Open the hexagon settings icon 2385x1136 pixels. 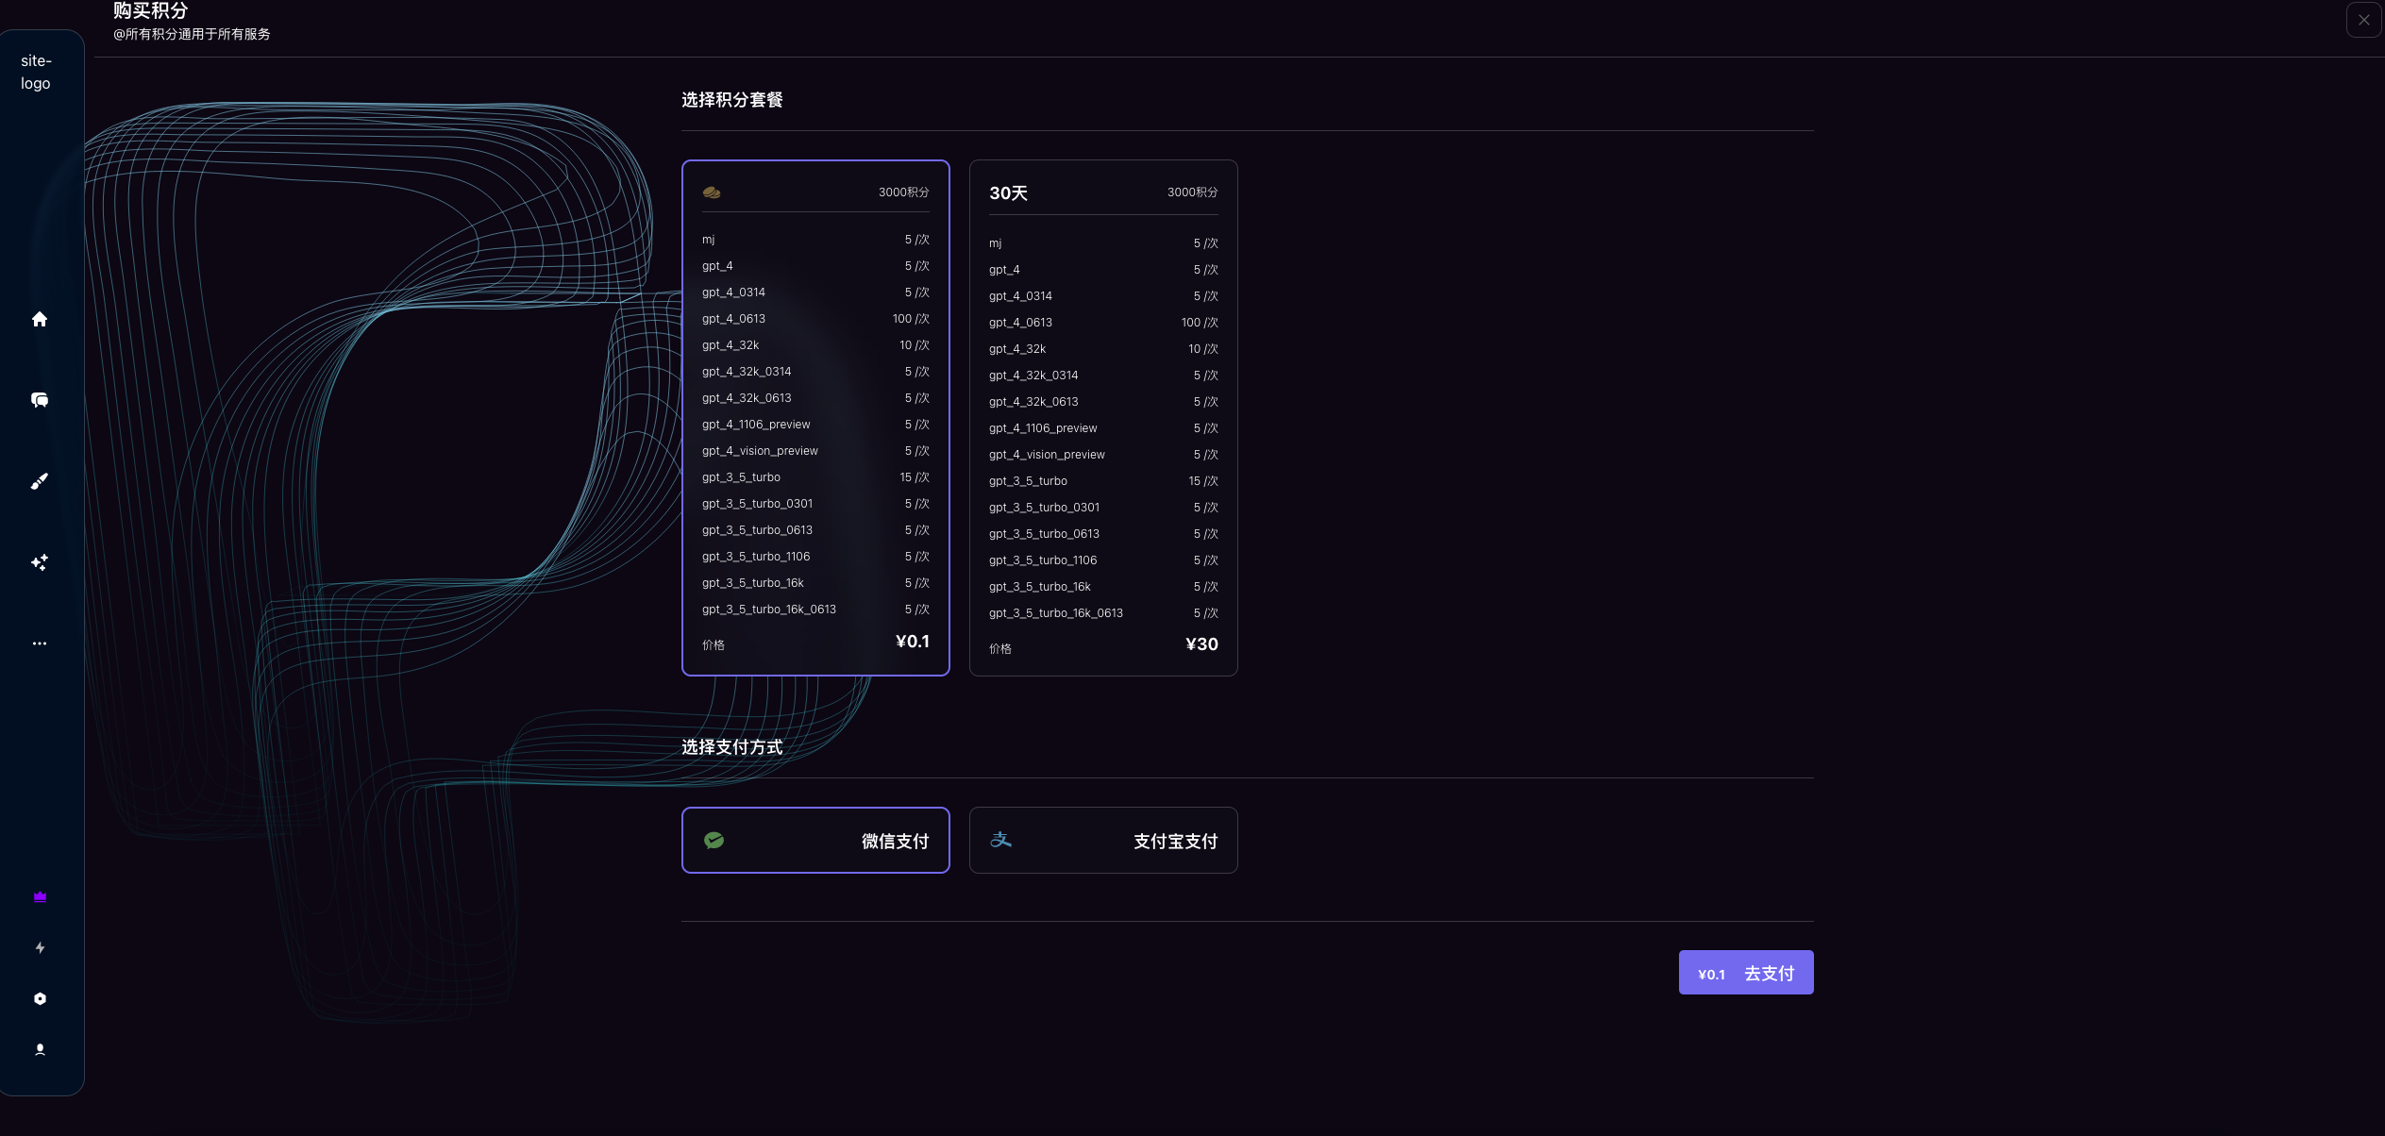click(x=40, y=998)
